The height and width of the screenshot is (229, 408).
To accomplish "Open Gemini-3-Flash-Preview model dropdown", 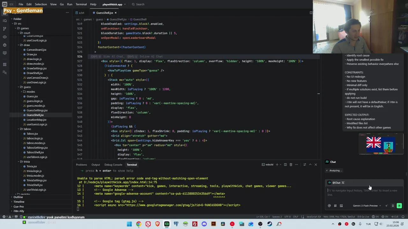I will click(367, 206).
